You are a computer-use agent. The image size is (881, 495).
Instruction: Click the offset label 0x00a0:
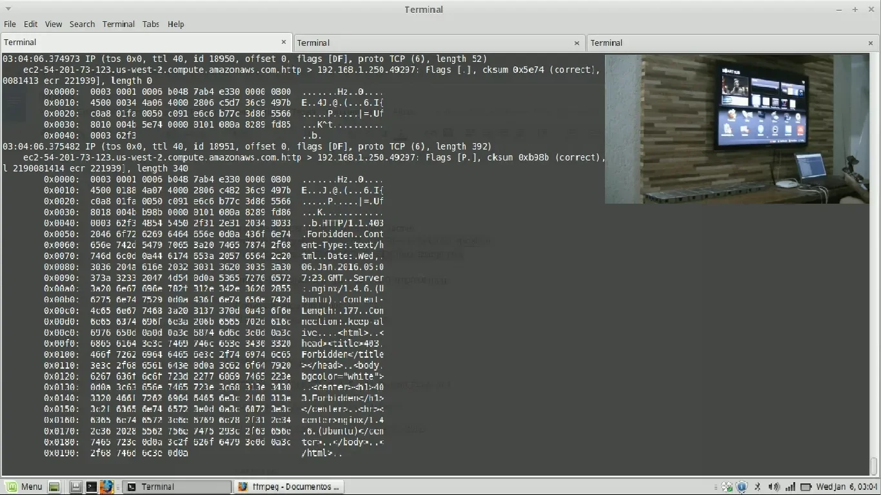[x=62, y=289]
